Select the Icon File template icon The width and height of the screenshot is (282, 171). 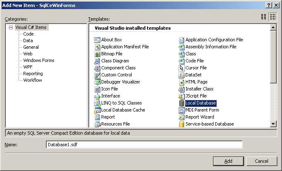point(97,89)
